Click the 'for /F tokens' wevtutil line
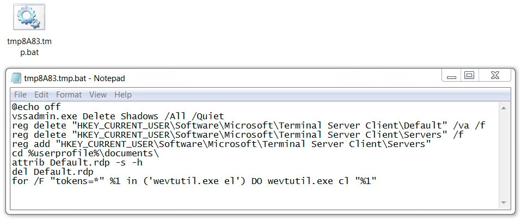The image size is (521, 220). tap(194, 181)
